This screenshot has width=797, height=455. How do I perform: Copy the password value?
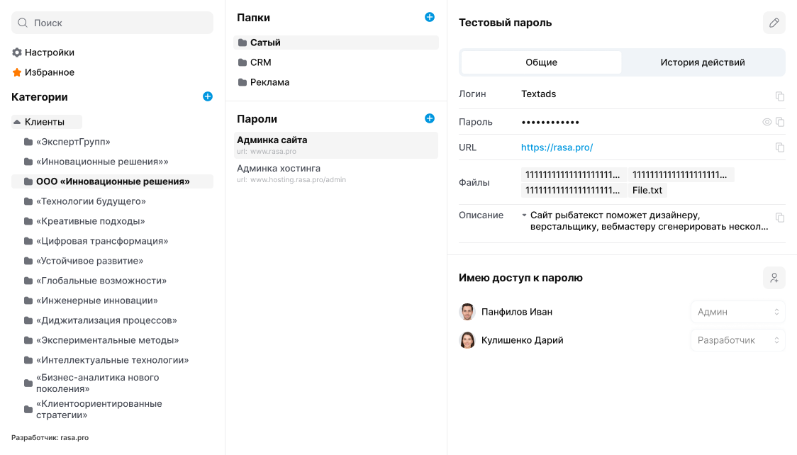coord(780,122)
